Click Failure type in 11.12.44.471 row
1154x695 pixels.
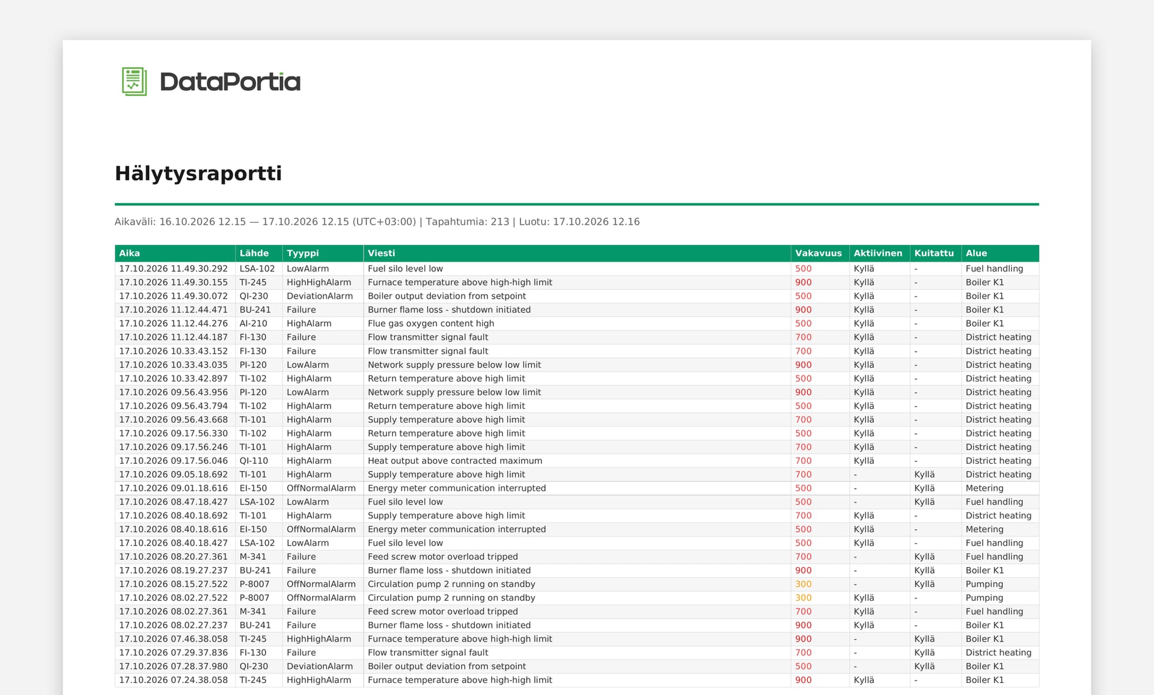pos(301,310)
